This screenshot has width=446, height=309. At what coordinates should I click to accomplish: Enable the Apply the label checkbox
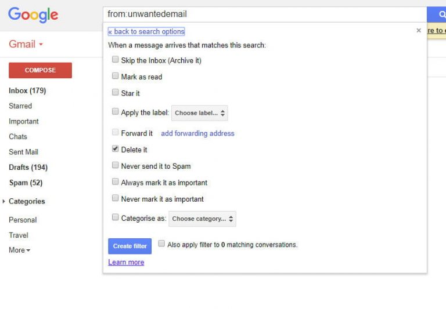[115, 111]
